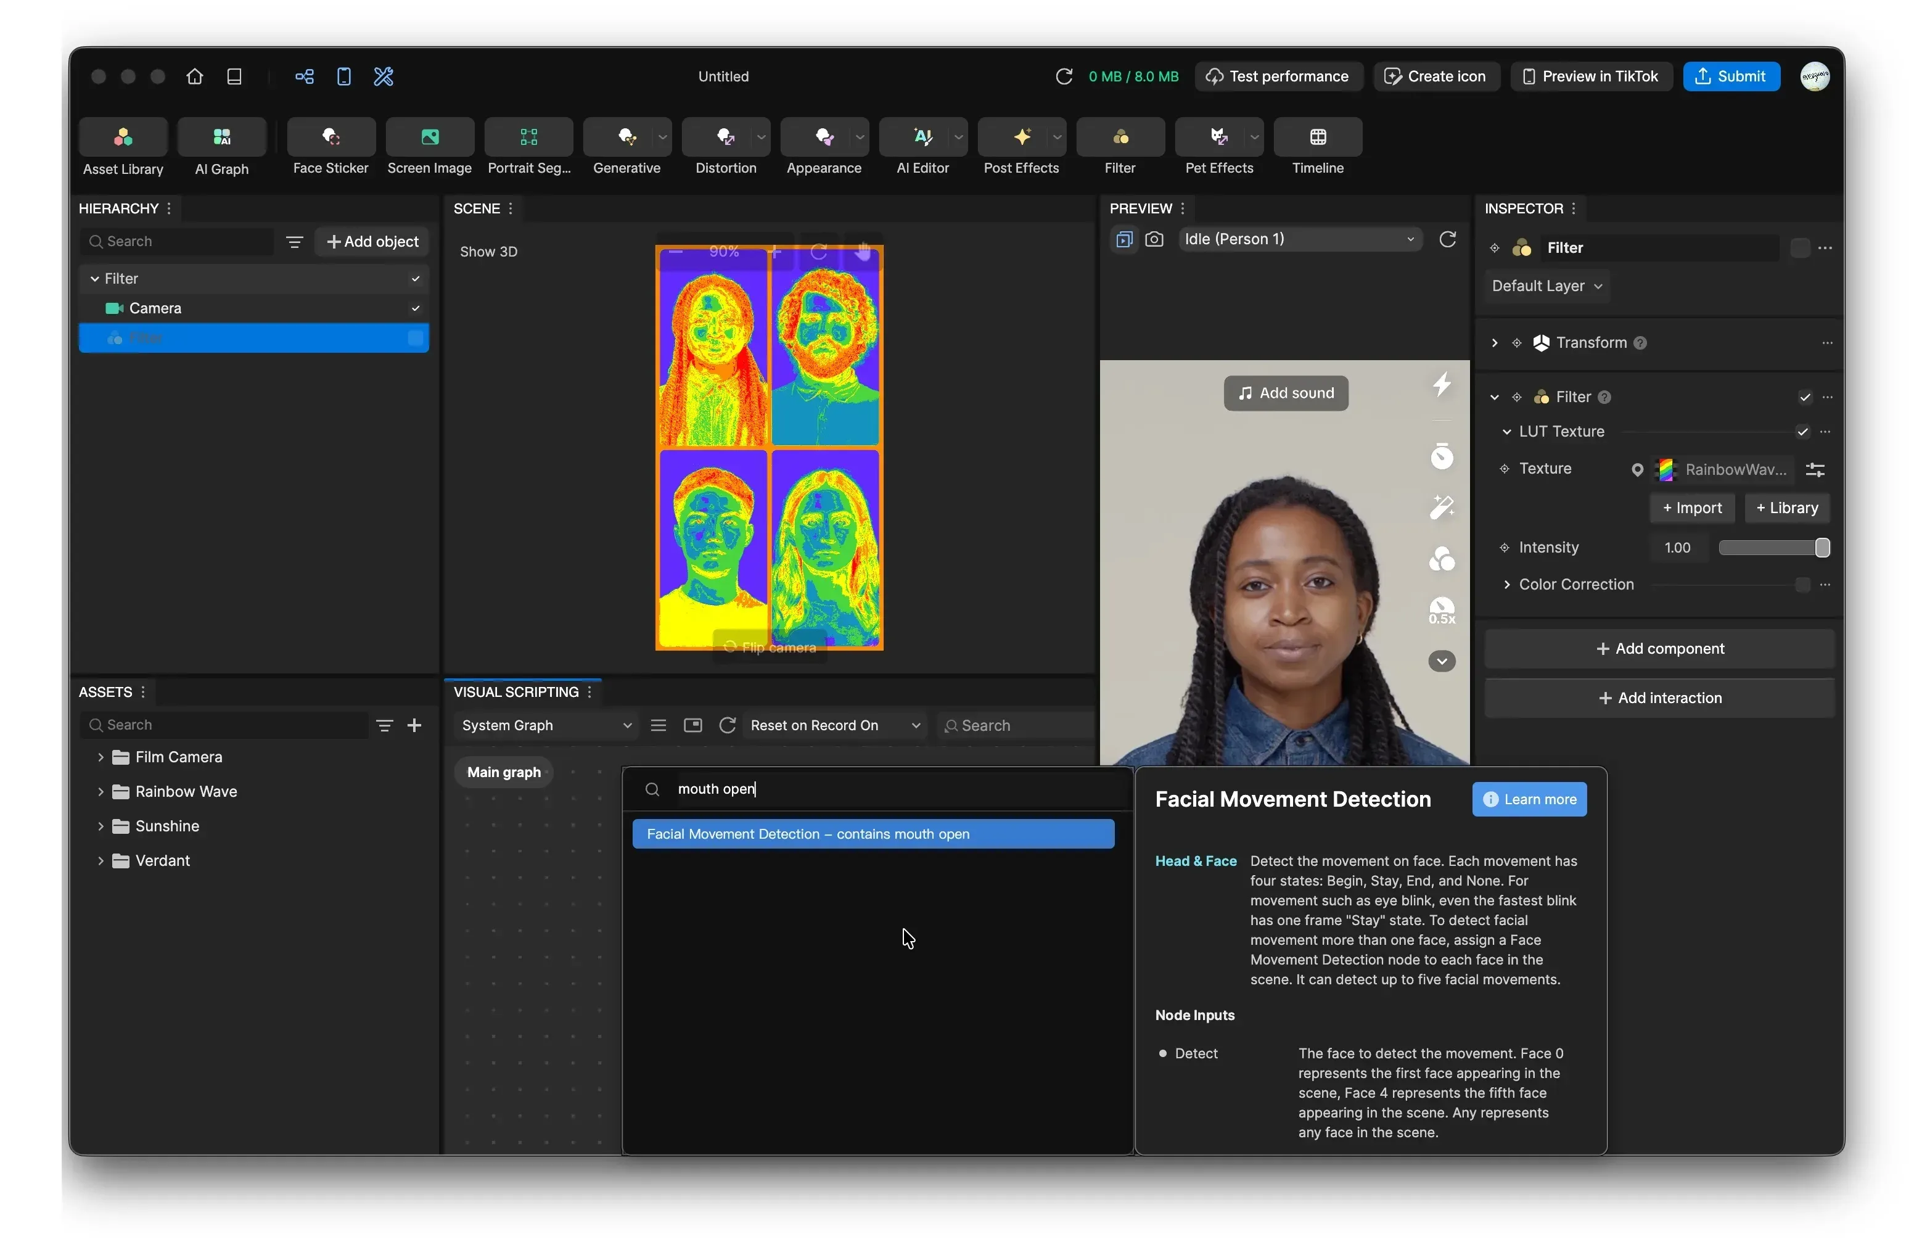Expand the Rainbow Wave folder

100,792
